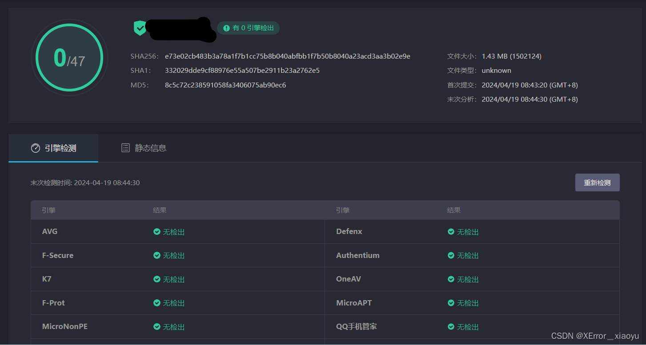Click the 0/47 detection score circle
The image size is (646, 345).
(x=69, y=58)
